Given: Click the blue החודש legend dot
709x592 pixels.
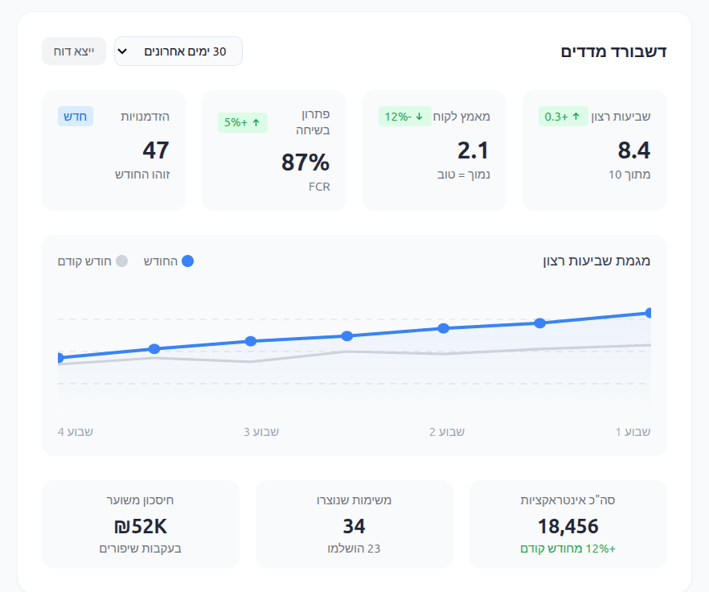Looking at the screenshot, I should pos(187,261).
